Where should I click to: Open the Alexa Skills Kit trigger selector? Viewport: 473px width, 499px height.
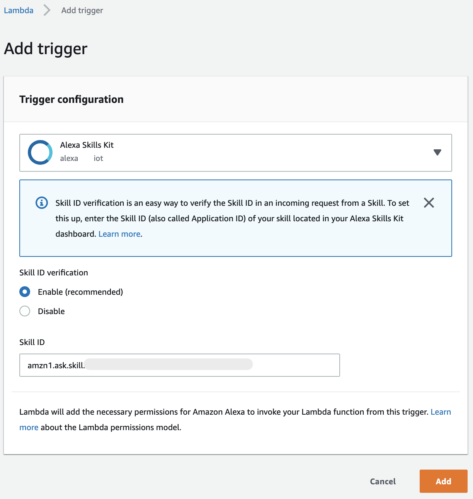coord(236,153)
